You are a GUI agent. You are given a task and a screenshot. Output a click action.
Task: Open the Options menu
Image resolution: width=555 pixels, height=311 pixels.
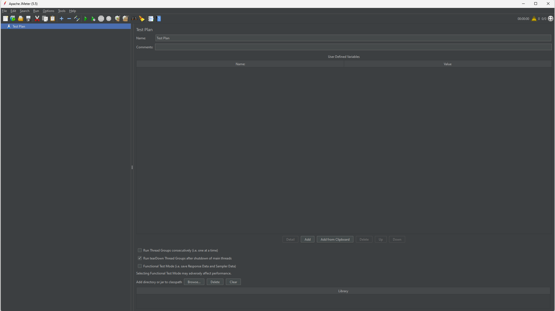48,11
